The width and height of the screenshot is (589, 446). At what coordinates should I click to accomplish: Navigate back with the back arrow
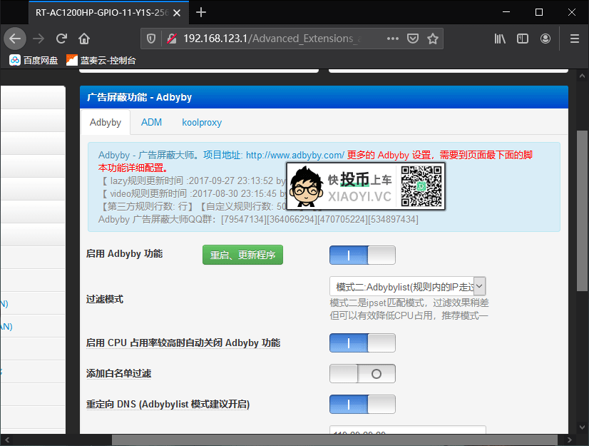tap(15, 39)
